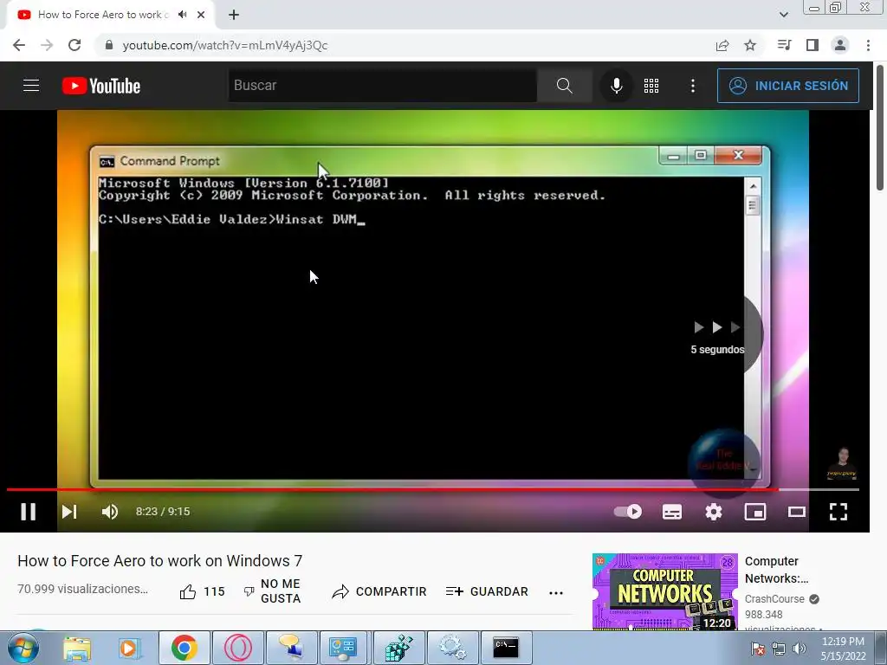Image resolution: width=887 pixels, height=665 pixels.
Task: Pause the video playback
Action: [x=29, y=512]
